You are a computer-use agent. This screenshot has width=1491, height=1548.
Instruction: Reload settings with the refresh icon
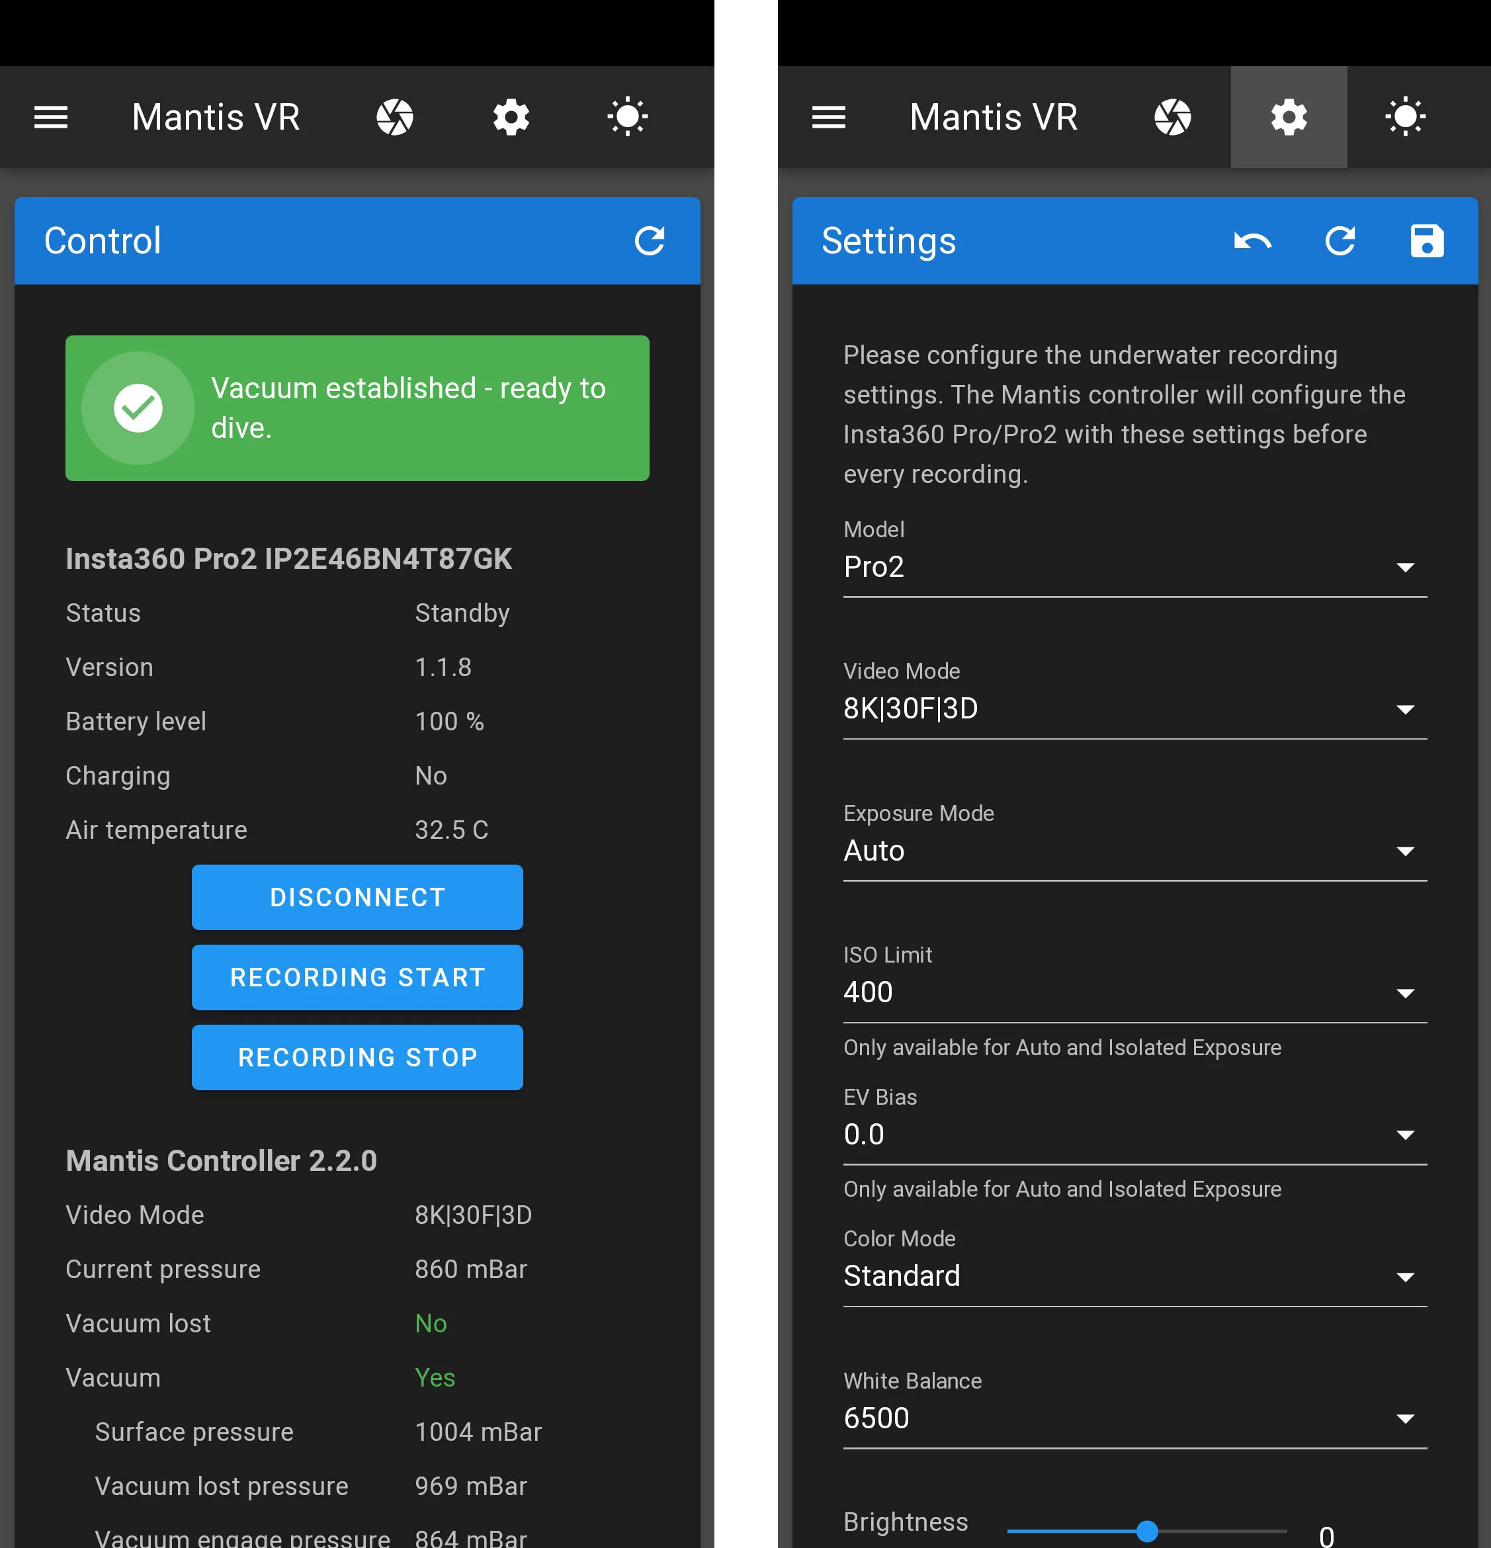1340,241
